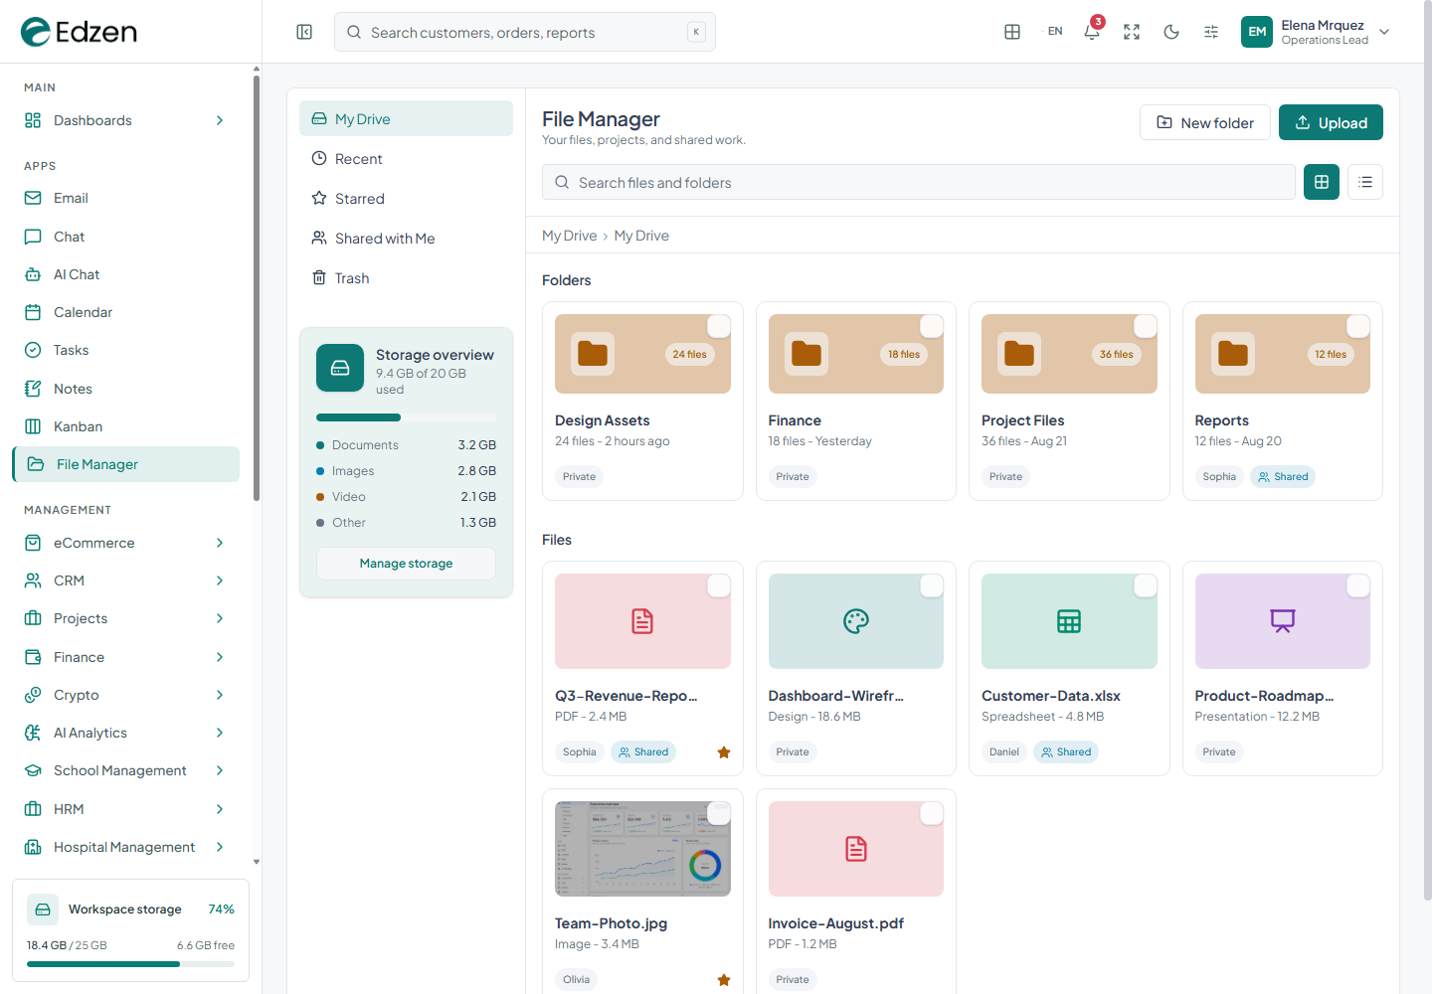Screen dimensions: 1432x994
Task: Click the star on Q3-Revenue-Report file
Action: point(724,752)
